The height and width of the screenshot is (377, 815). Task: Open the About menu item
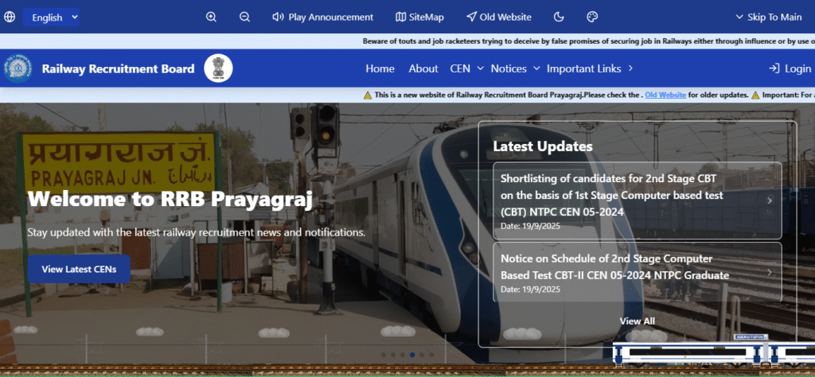(423, 68)
